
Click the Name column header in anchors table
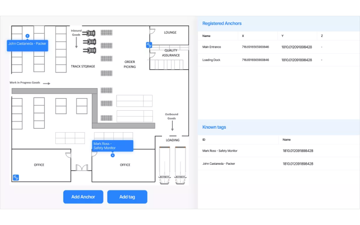click(206, 36)
